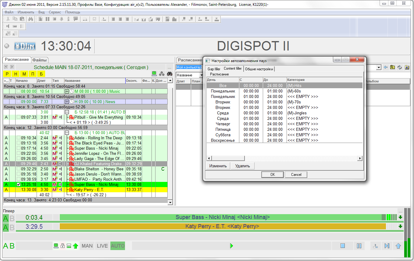Expand the M 08:00 Music block

(x=67, y=91)
